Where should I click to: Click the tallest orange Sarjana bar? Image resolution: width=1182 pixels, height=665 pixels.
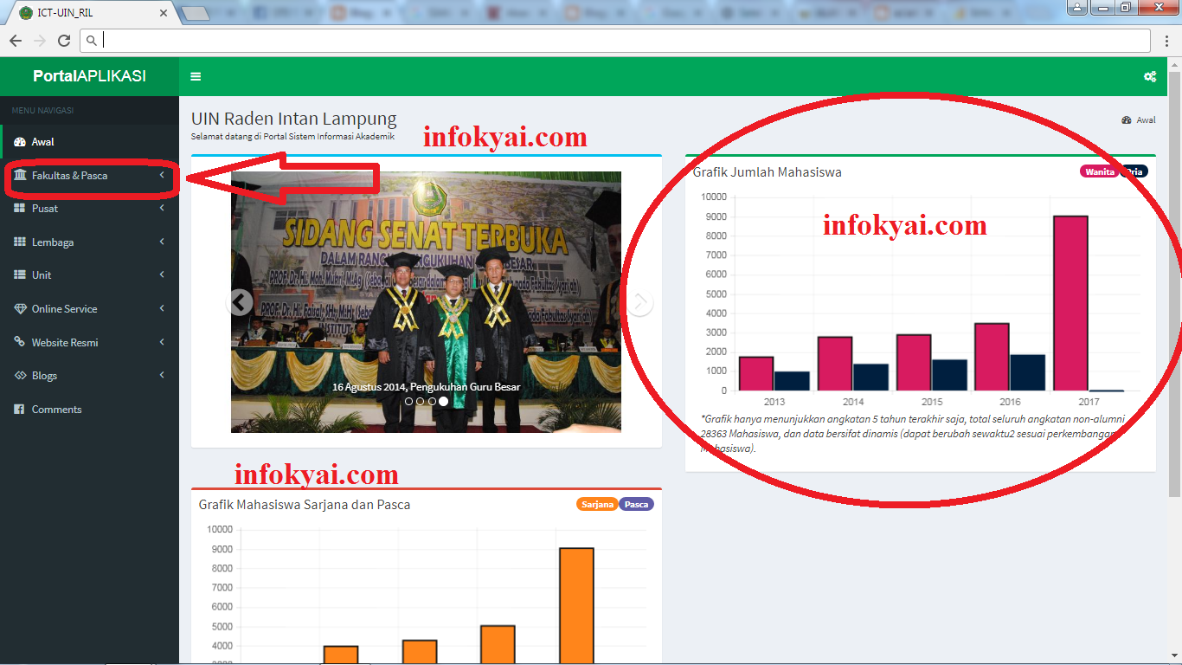pos(576,606)
